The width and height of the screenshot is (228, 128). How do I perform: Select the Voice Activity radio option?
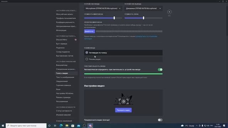tap(123, 53)
